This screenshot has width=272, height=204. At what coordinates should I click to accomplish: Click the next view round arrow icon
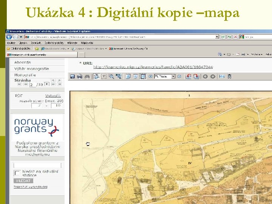(213, 76)
